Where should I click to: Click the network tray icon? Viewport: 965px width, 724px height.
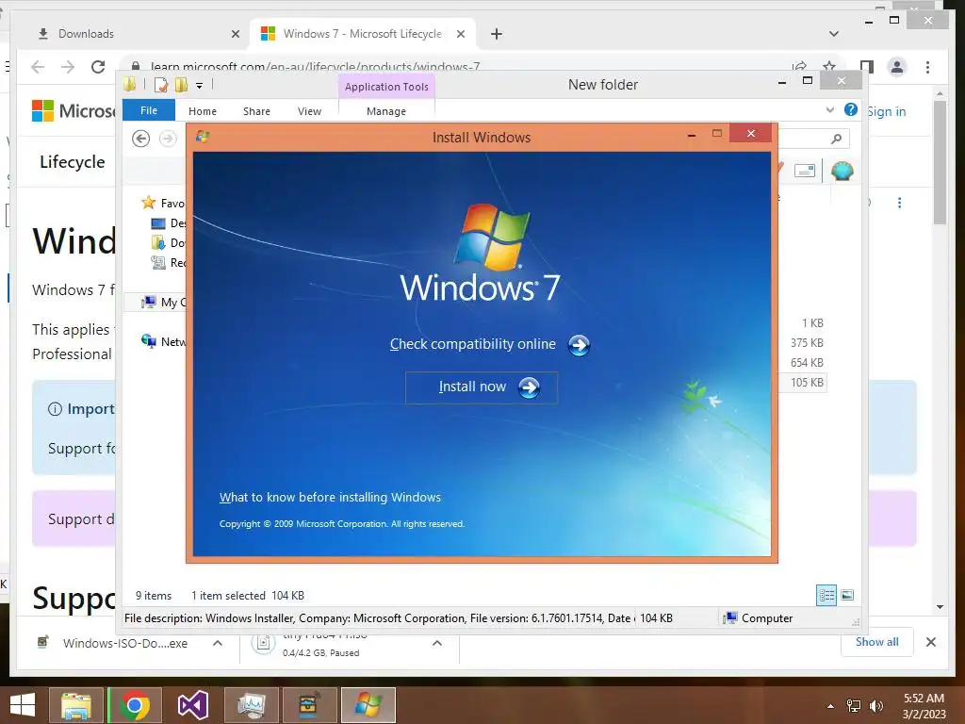(854, 705)
